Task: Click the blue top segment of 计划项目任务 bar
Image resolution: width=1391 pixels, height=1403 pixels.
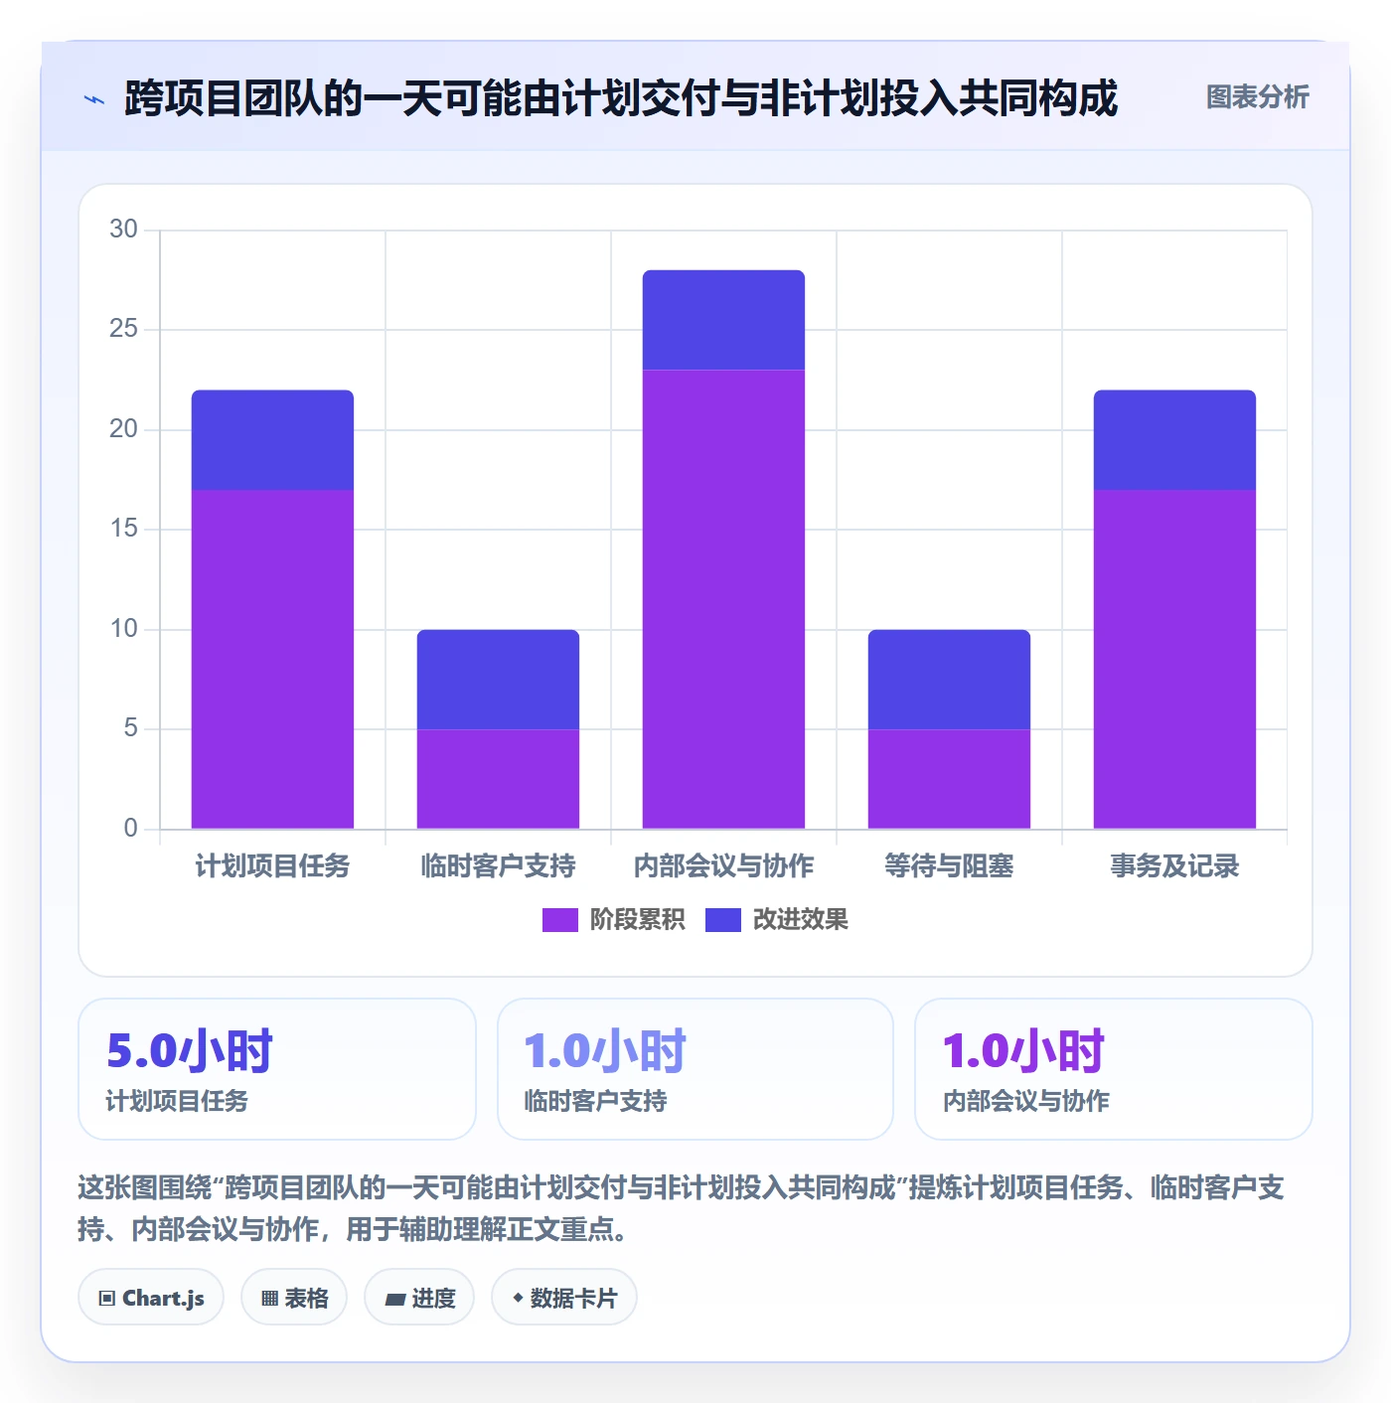Action: [x=272, y=440]
